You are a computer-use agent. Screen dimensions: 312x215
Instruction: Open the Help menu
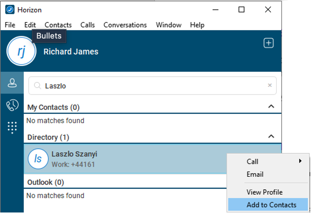click(x=197, y=25)
